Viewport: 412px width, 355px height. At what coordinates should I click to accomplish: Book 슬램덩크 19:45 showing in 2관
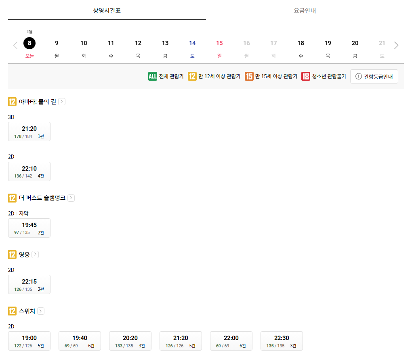pyautogui.click(x=29, y=228)
